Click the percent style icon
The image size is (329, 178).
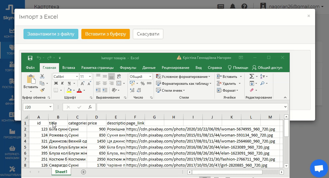click(143, 83)
